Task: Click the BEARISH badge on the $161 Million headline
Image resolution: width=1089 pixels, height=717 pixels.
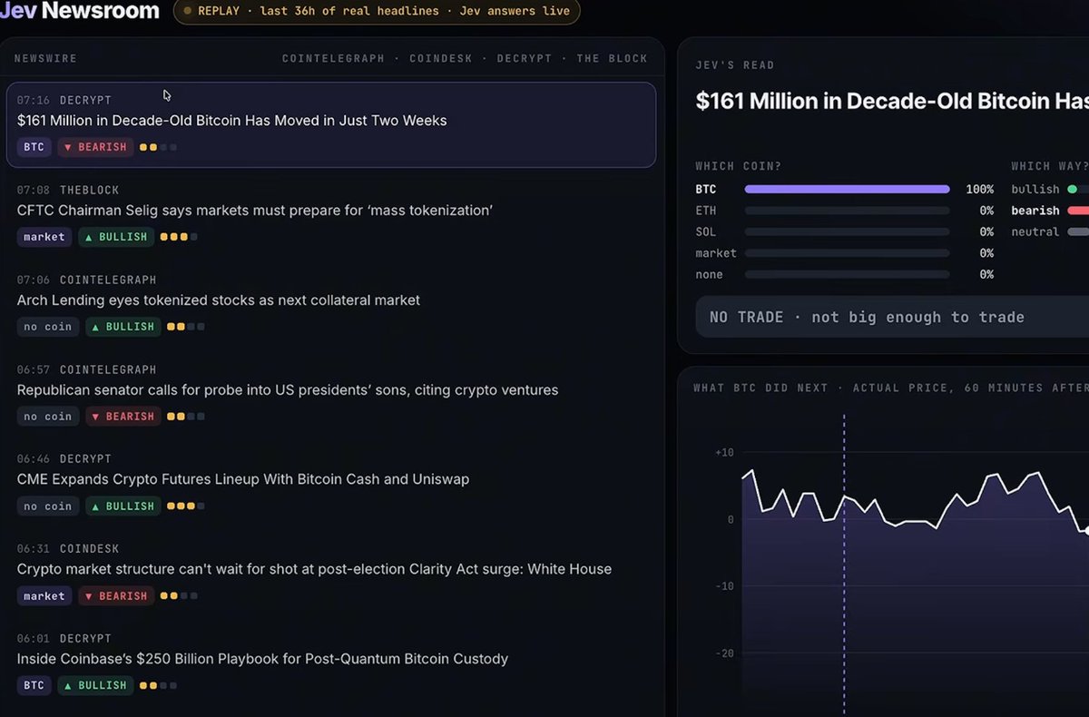Action: click(95, 147)
